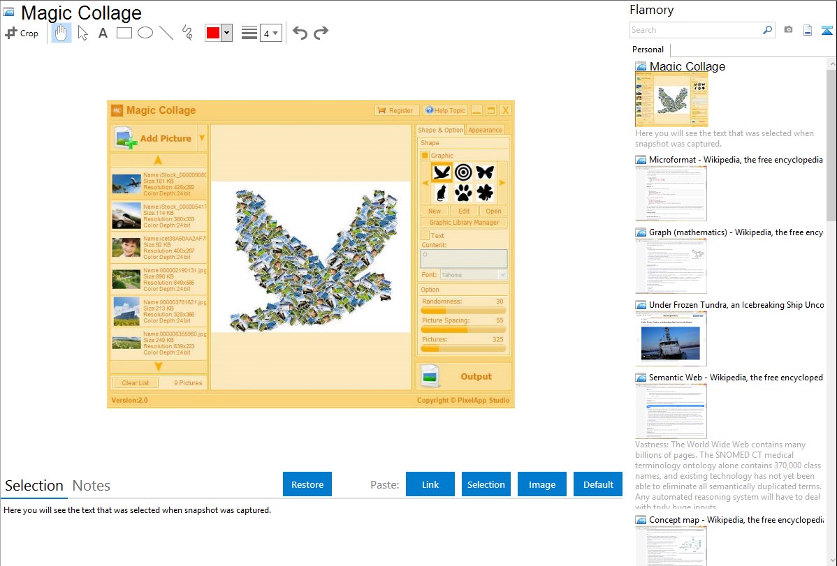The image size is (837, 566).
Task: Open the Semantic Web Wikipedia snapshot title
Action: pos(736,378)
